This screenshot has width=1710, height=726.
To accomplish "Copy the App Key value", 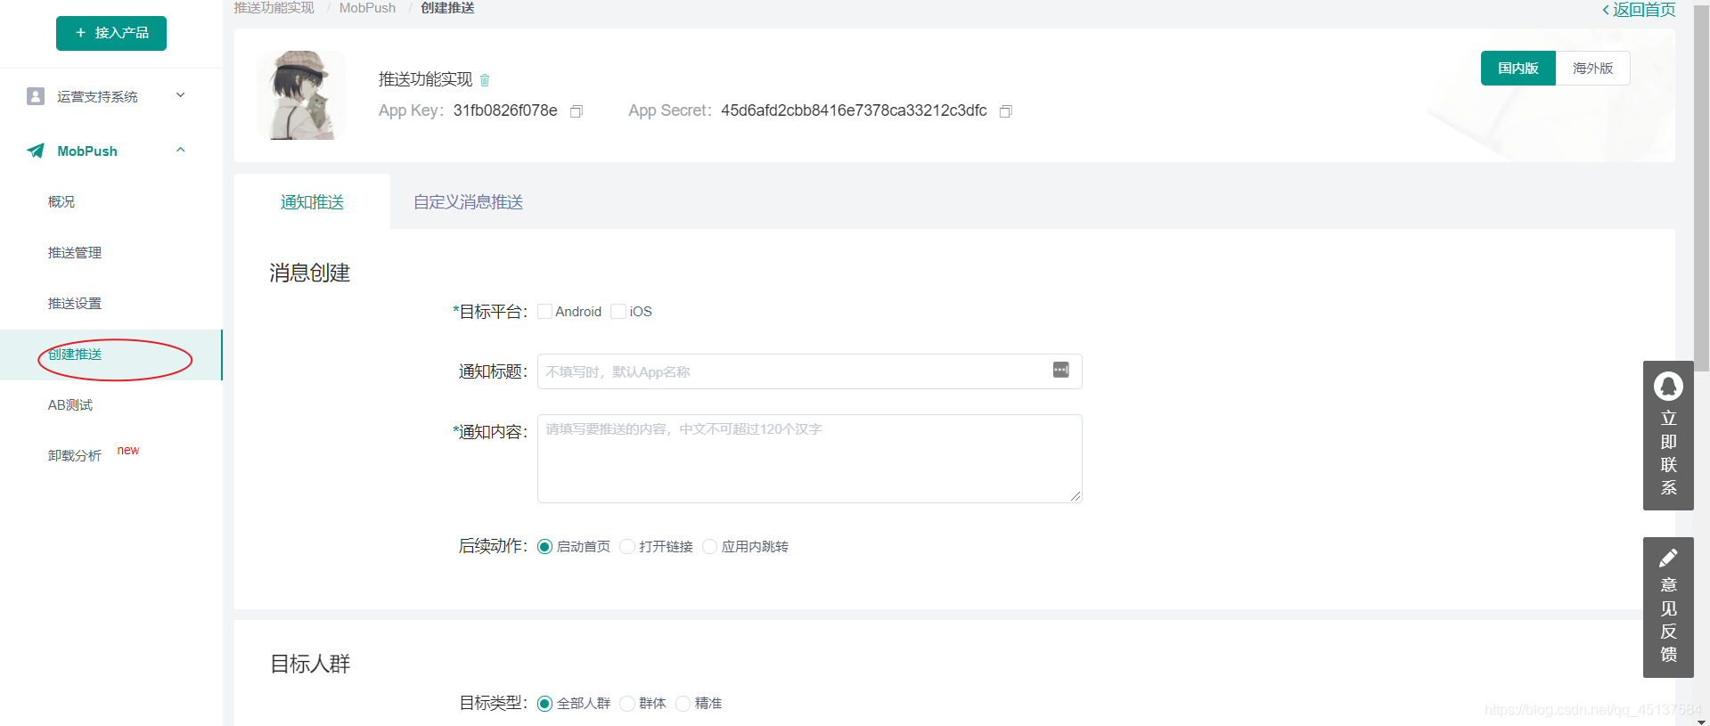I will [577, 111].
